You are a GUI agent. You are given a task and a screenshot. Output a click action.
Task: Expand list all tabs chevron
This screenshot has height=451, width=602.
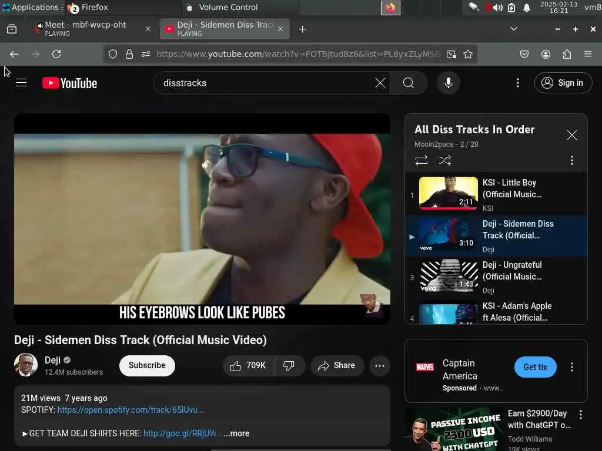[x=513, y=29]
